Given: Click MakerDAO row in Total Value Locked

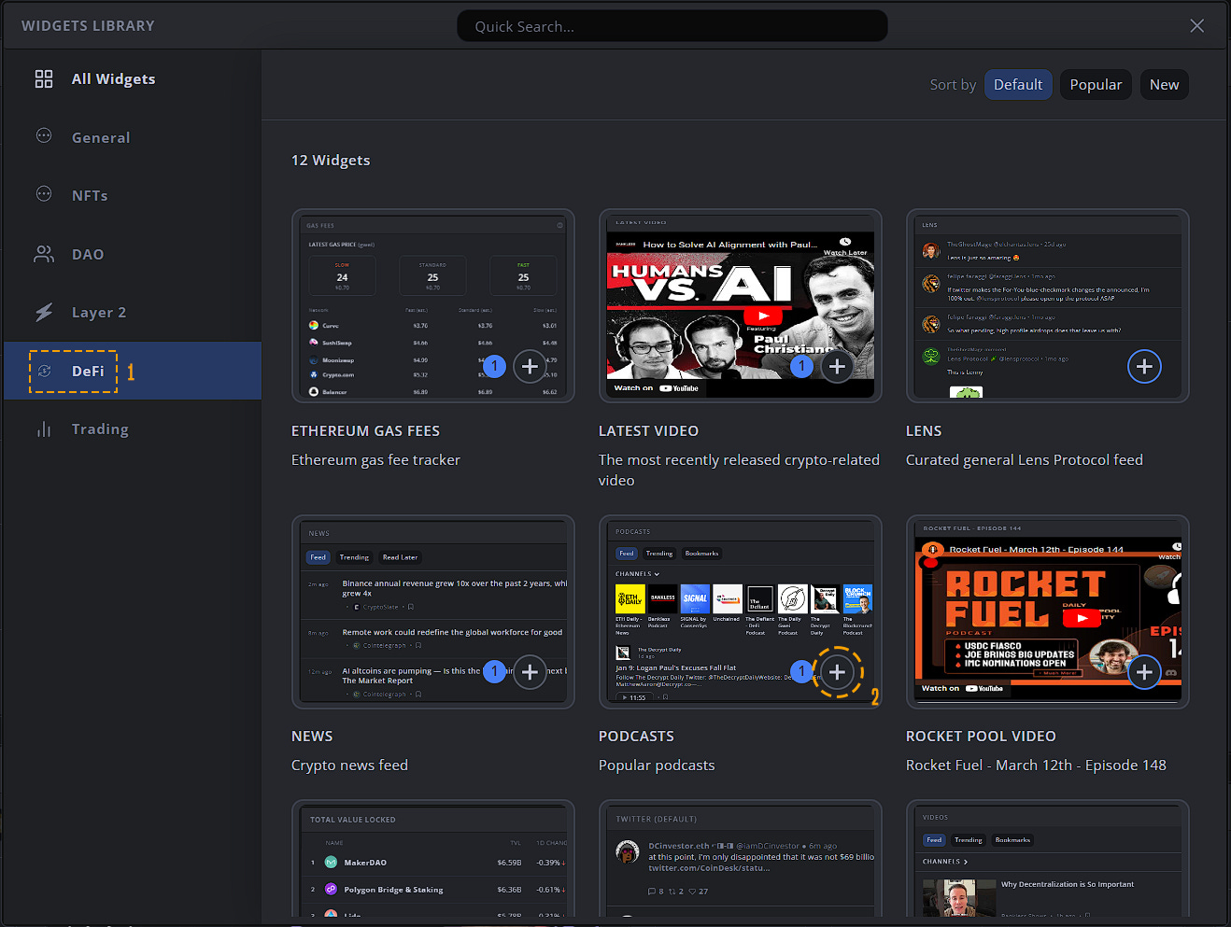Looking at the screenshot, I should tap(435, 863).
